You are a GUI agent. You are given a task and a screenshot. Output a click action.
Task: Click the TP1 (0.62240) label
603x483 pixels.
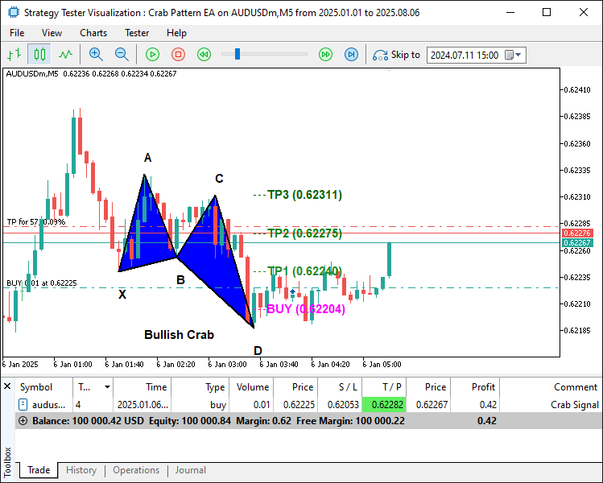point(304,271)
